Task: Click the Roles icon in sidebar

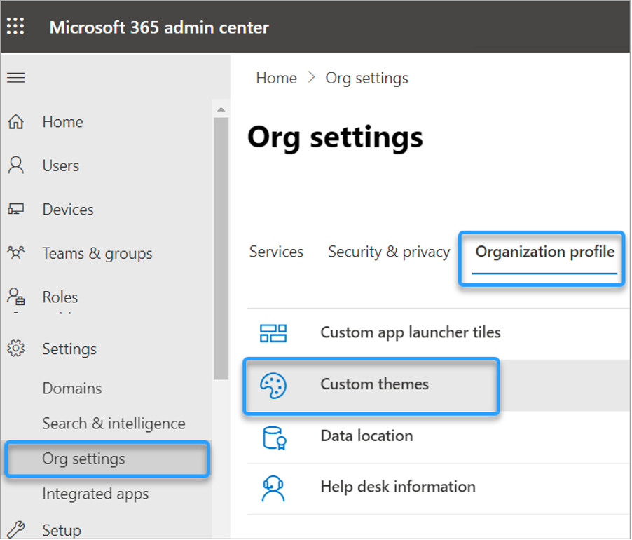Action: [x=15, y=297]
